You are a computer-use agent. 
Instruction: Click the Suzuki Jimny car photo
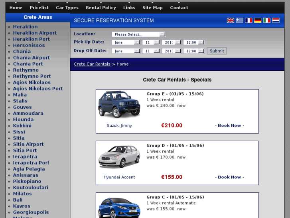click(119, 104)
